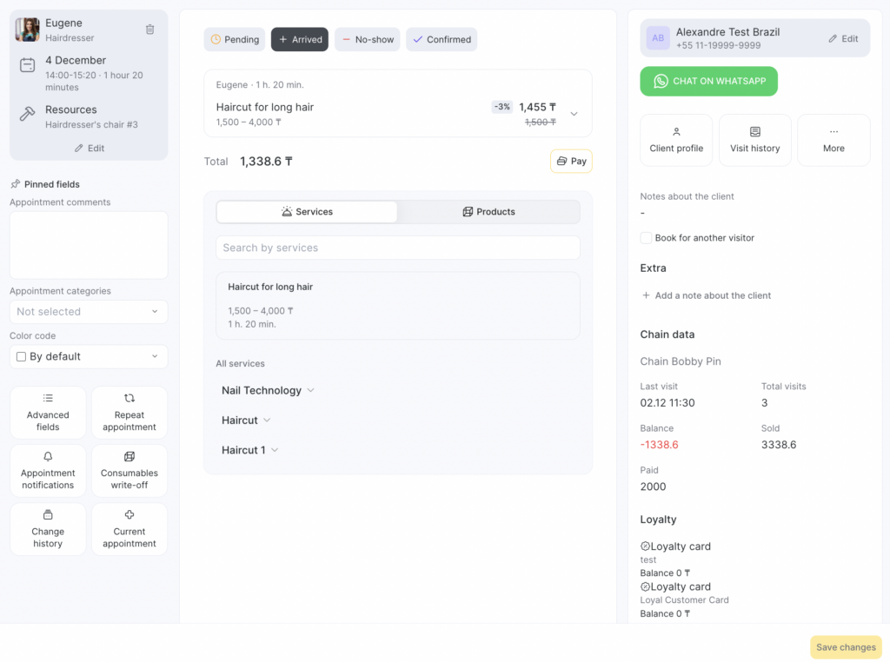Open the More options menu
Screen dimensions: 890x662
tap(834, 140)
